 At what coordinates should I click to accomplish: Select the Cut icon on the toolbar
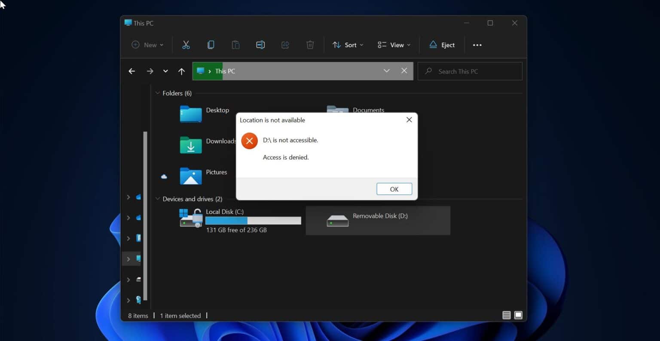coord(186,45)
